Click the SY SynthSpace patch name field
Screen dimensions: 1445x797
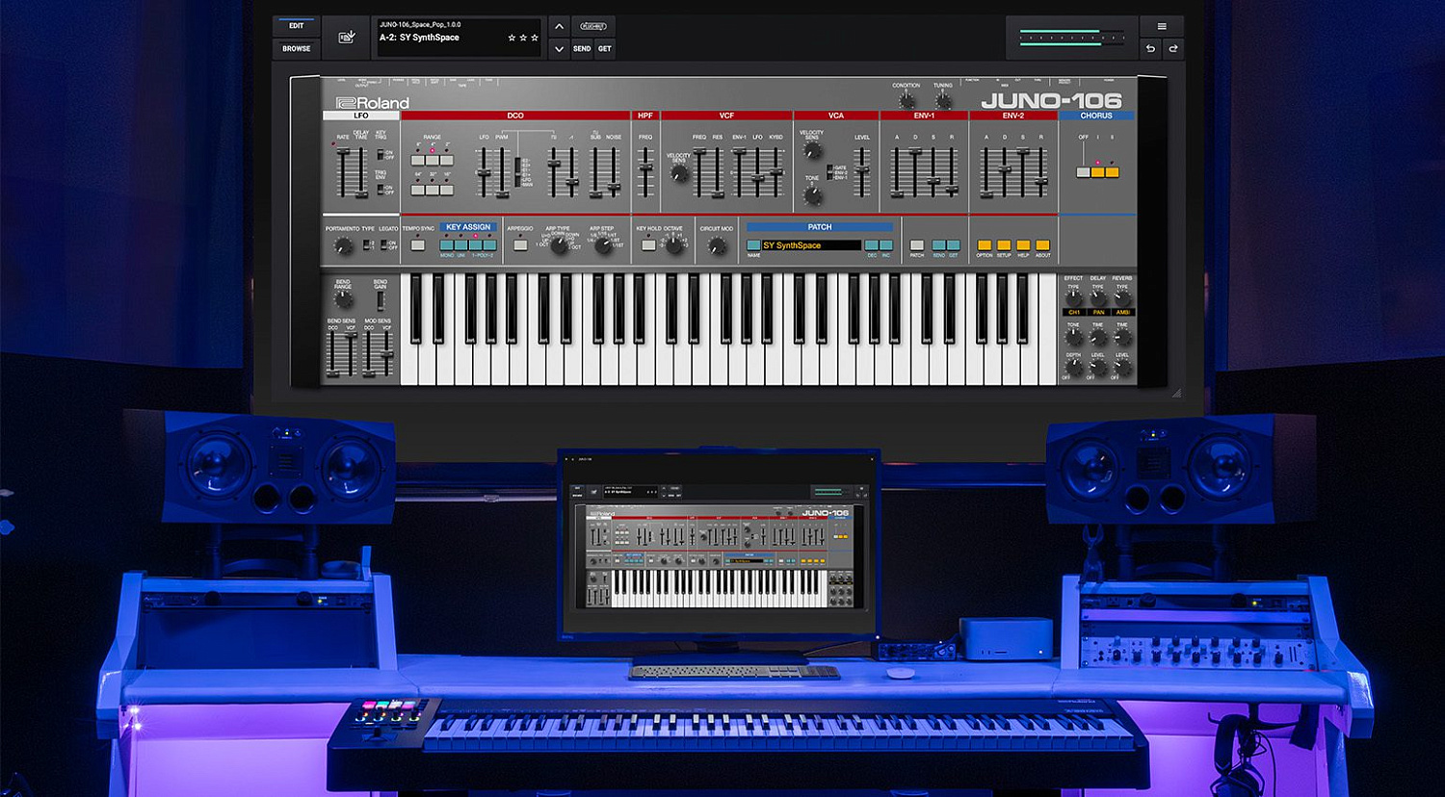(811, 245)
